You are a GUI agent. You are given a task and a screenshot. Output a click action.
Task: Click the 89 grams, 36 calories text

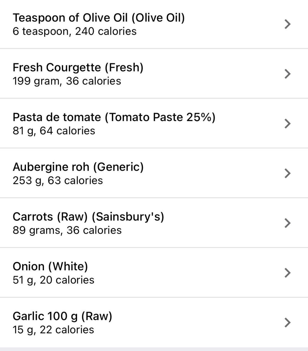[67, 230]
